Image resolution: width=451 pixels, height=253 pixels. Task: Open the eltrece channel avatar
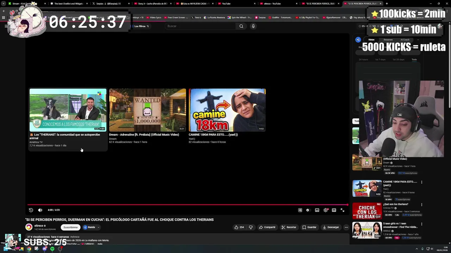point(29,227)
